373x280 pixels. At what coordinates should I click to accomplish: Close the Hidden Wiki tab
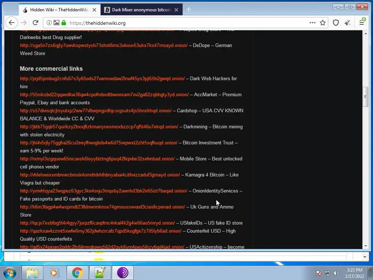click(94, 10)
